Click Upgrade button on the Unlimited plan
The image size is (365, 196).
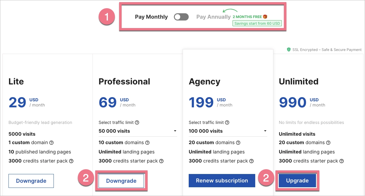(297, 181)
